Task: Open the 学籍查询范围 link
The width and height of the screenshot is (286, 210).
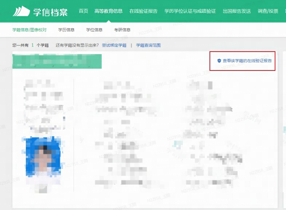Action: 148,45
